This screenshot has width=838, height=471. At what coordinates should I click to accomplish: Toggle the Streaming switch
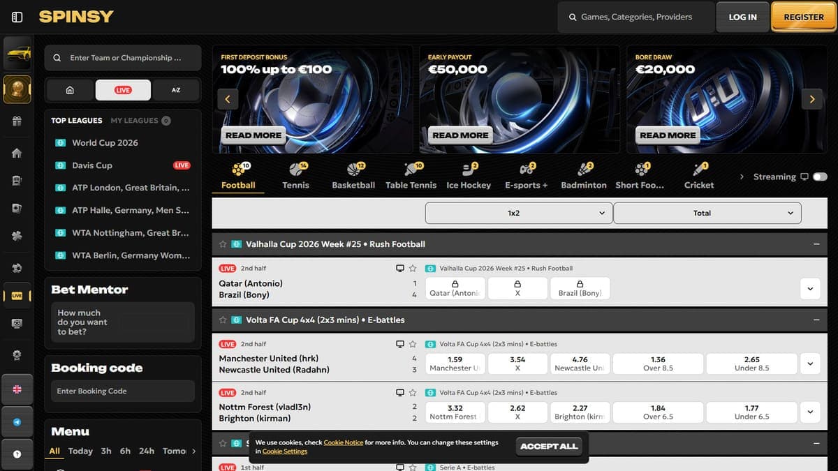click(820, 177)
